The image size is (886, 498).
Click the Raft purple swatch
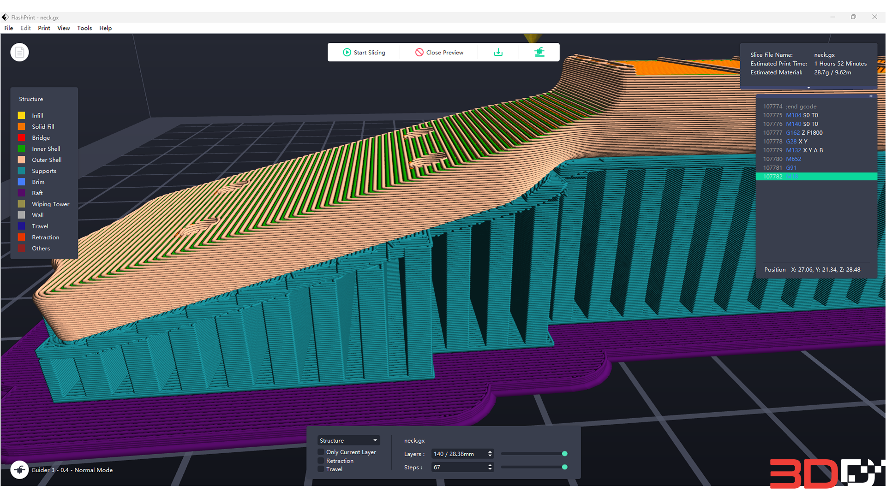pyautogui.click(x=22, y=193)
